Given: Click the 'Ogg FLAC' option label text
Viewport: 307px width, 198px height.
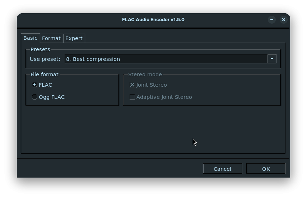Looking at the screenshot, I should point(52,97).
